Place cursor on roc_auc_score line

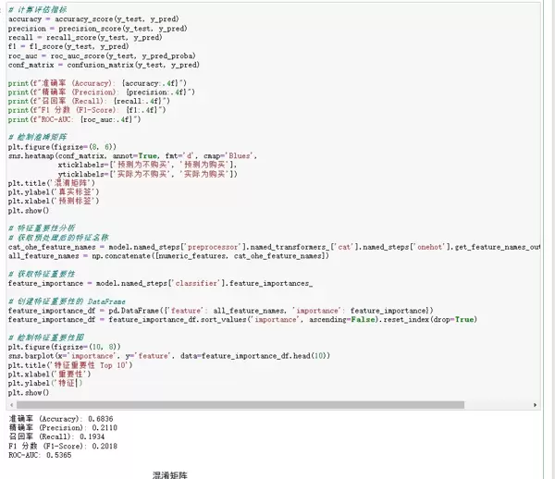pos(106,56)
